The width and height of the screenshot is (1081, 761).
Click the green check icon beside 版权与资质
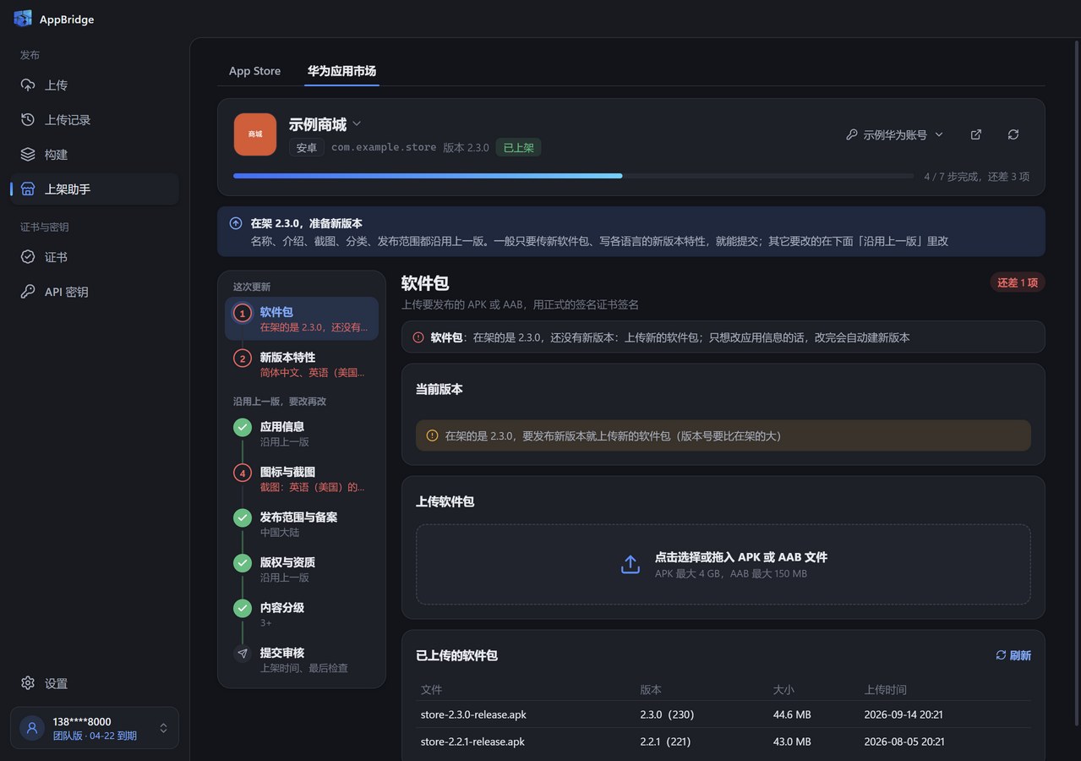point(243,562)
